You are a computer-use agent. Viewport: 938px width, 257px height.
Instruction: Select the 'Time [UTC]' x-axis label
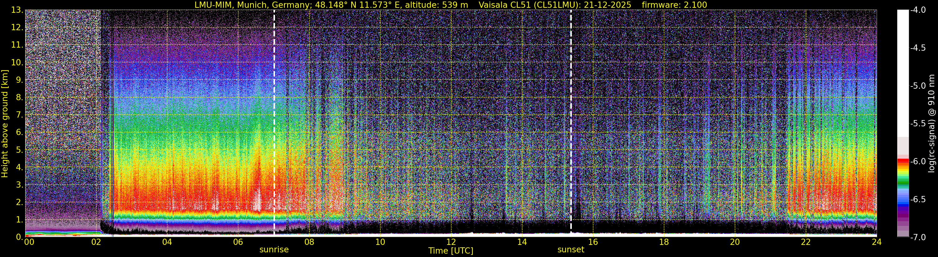point(451,251)
